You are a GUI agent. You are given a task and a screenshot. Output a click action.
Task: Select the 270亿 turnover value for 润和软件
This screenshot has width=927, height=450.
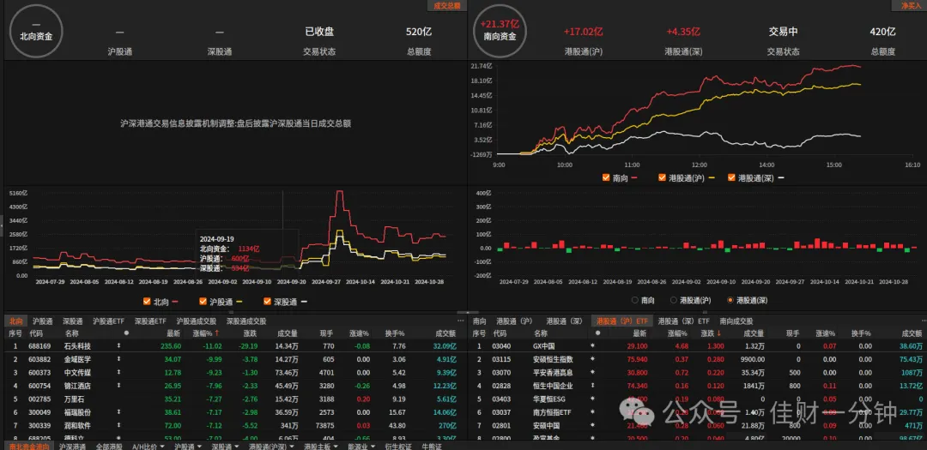449,425
